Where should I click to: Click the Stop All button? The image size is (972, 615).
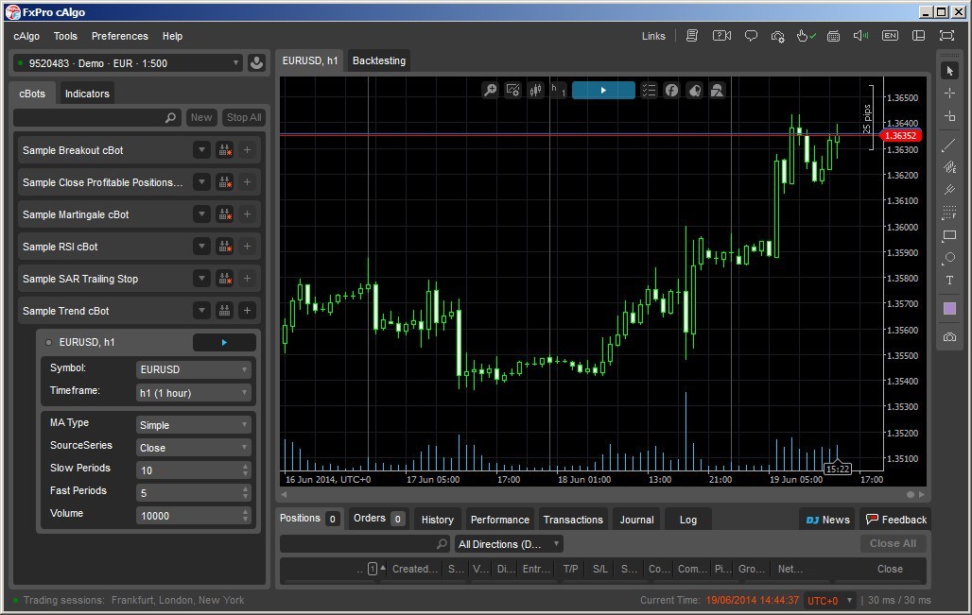tap(243, 117)
